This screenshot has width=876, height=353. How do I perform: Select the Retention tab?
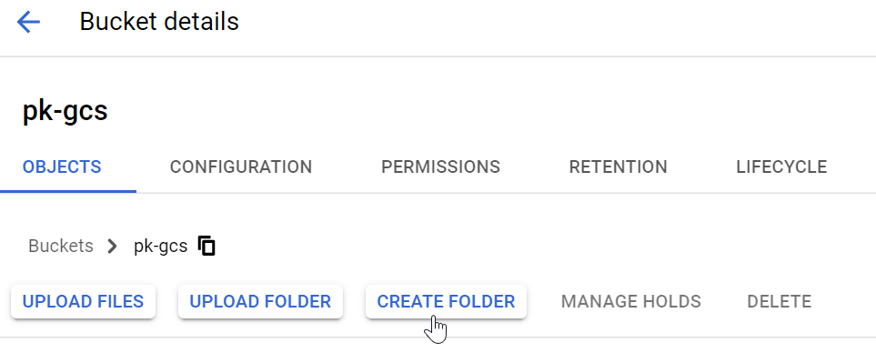[618, 166]
